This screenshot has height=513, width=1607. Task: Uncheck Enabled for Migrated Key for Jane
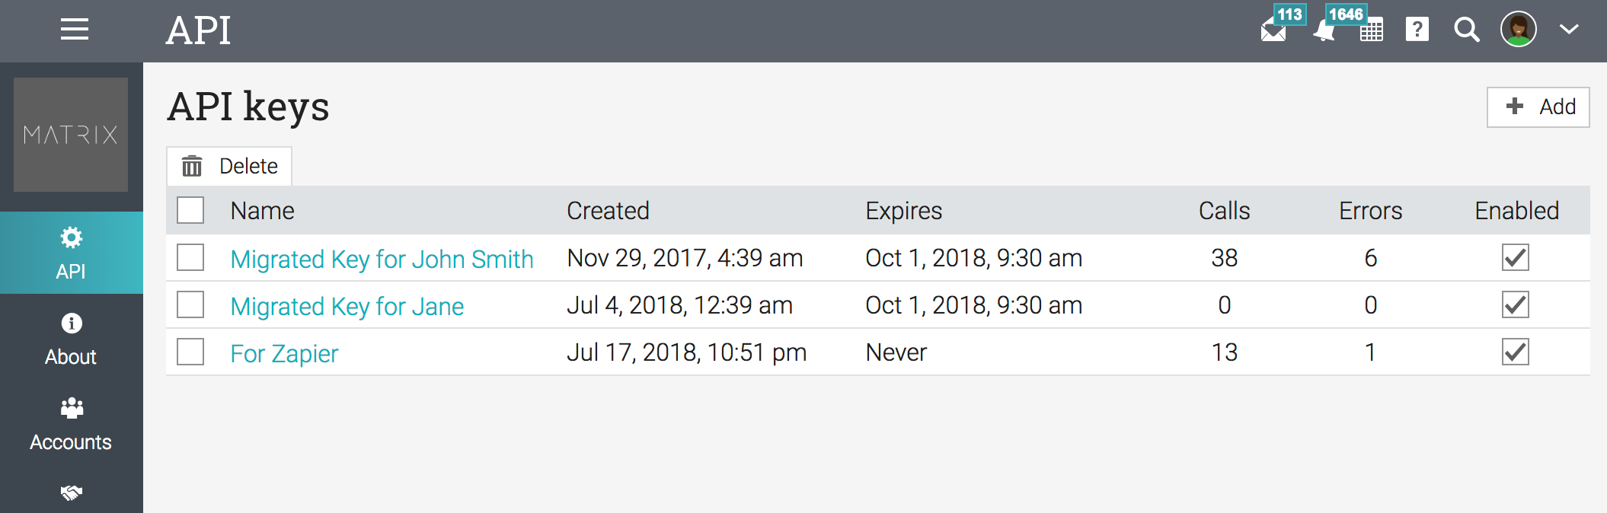[1515, 304]
